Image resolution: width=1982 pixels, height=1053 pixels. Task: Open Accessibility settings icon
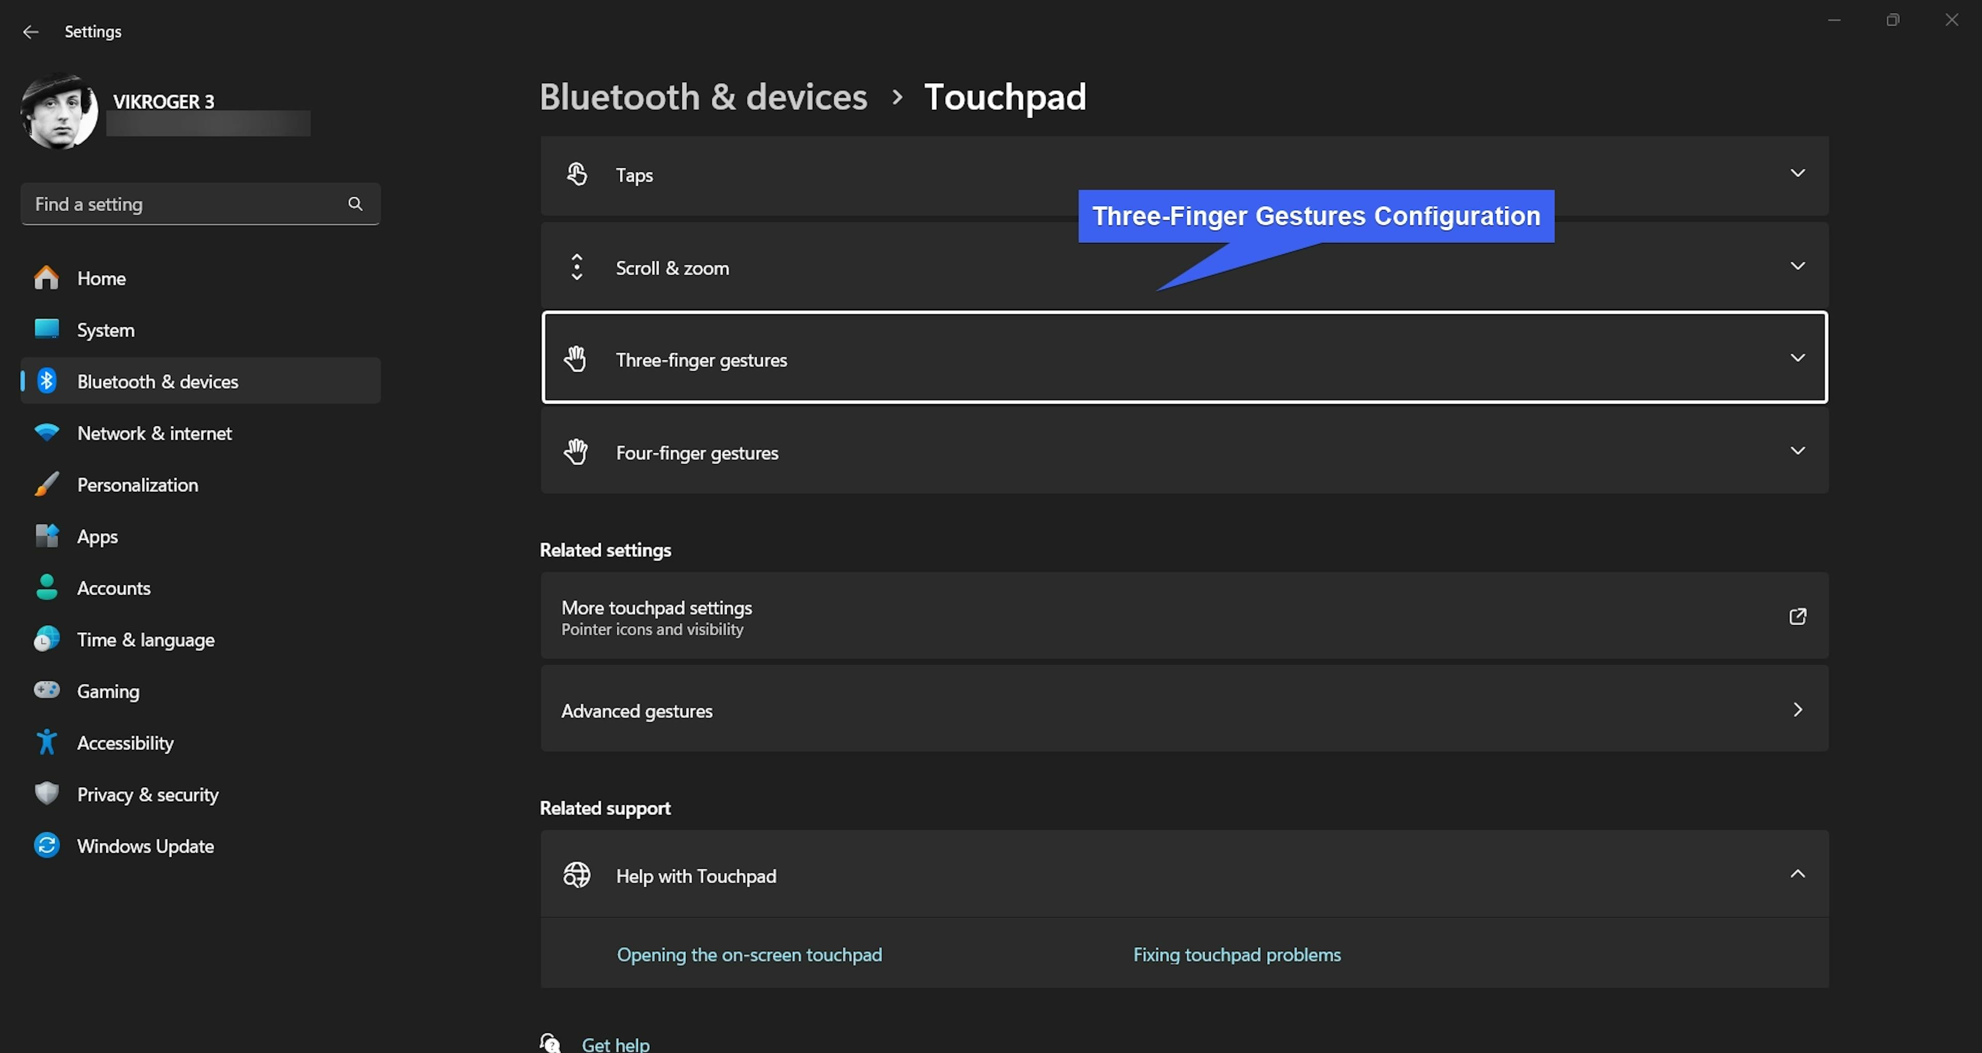46,742
